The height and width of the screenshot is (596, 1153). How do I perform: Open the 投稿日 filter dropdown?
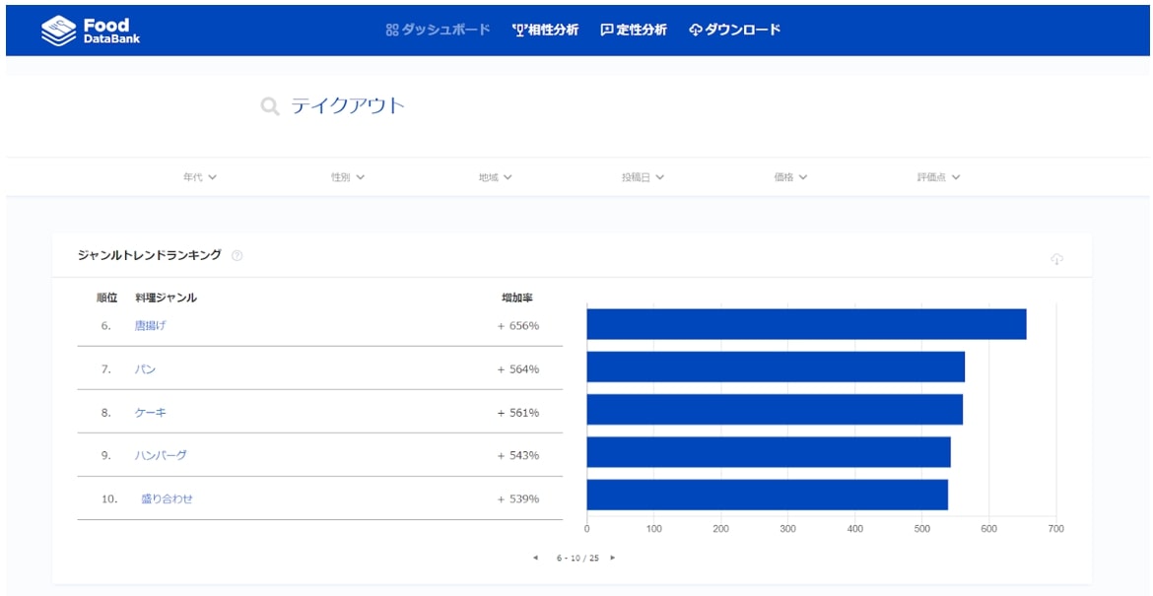click(643, 177)
